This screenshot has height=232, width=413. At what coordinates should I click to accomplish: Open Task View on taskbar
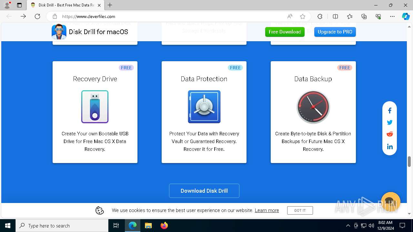pos(116,226)
